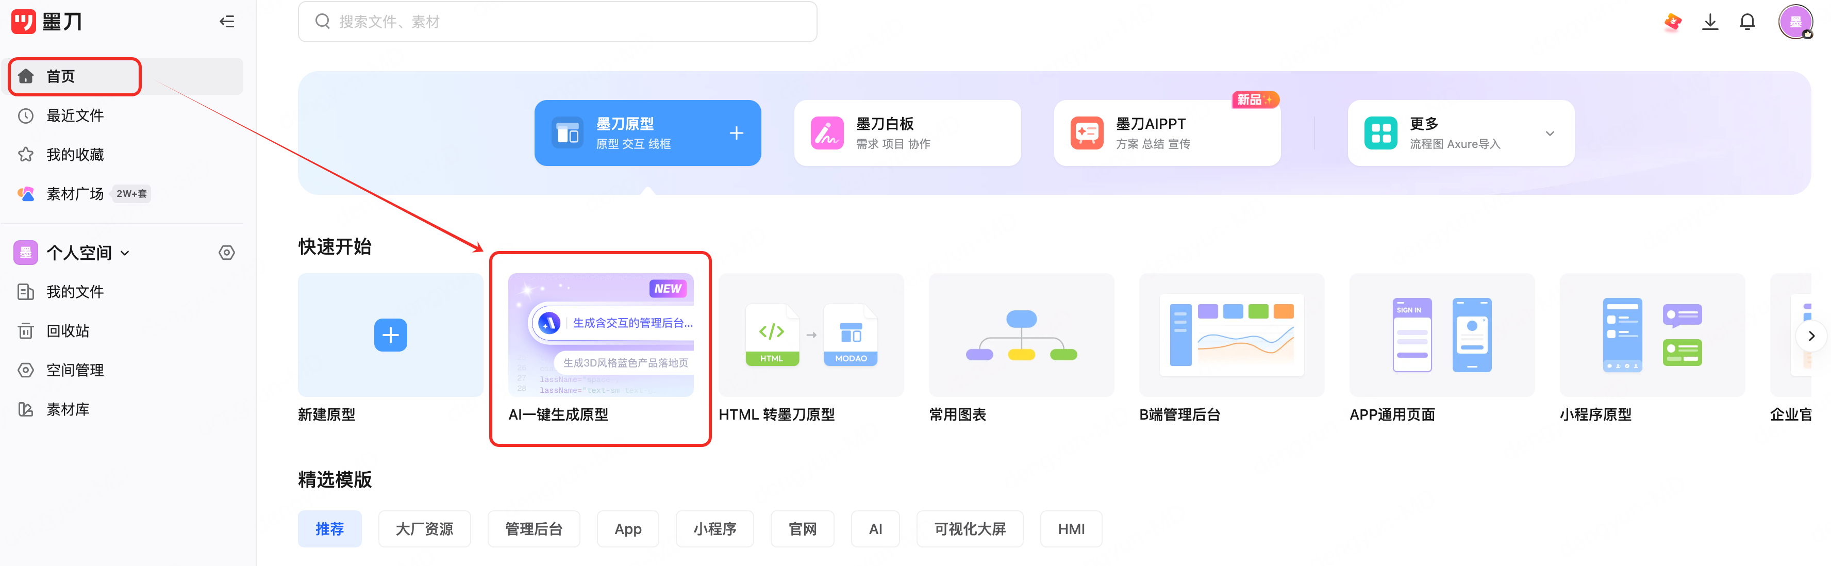Image resolution: width=1831 pixels, height=566 pixels.
Task: Open B端管理后台 thumbnail
Action: tap(1232, 335)
